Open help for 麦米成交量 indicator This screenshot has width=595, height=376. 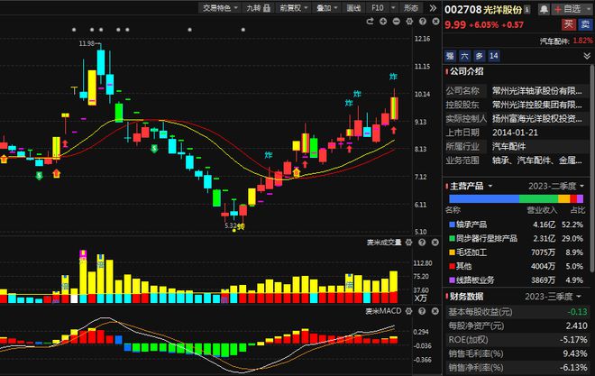coord(422,242)
